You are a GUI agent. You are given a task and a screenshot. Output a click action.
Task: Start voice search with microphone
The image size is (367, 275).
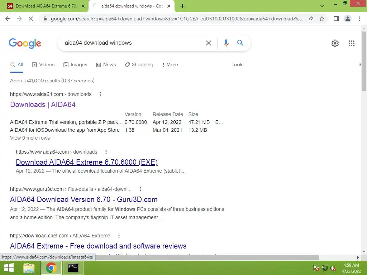point(226,43)
